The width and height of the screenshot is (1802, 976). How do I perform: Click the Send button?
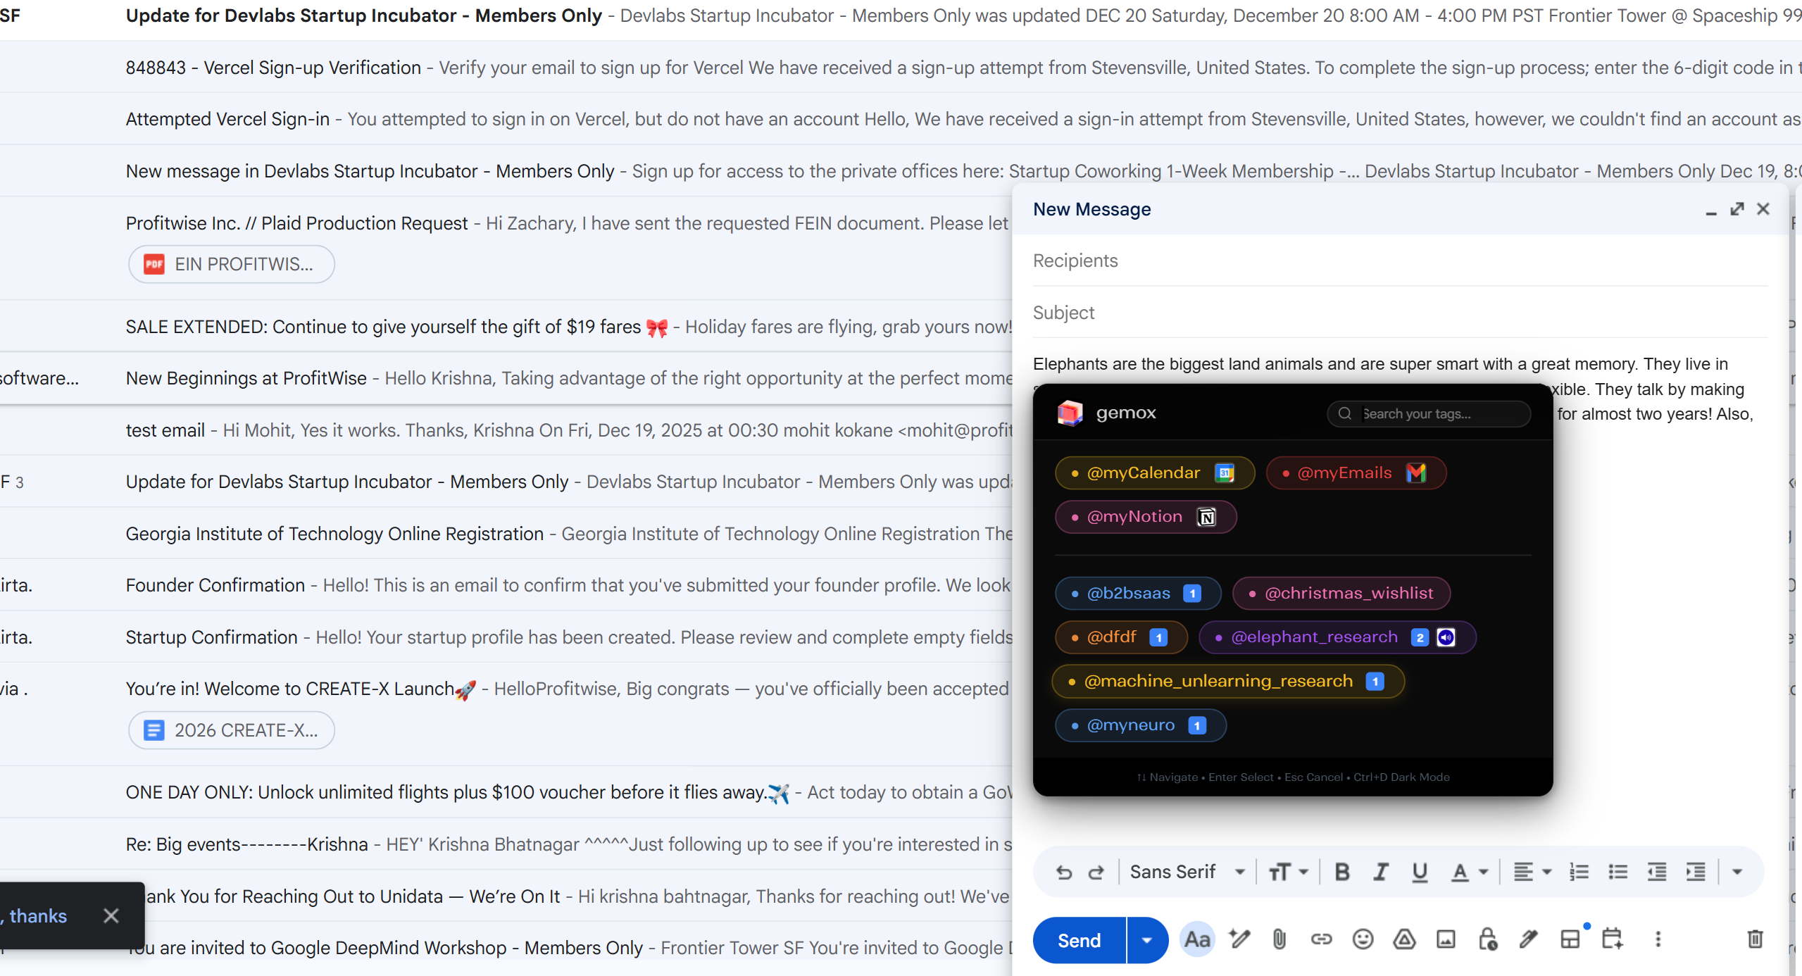point(1079,940)
